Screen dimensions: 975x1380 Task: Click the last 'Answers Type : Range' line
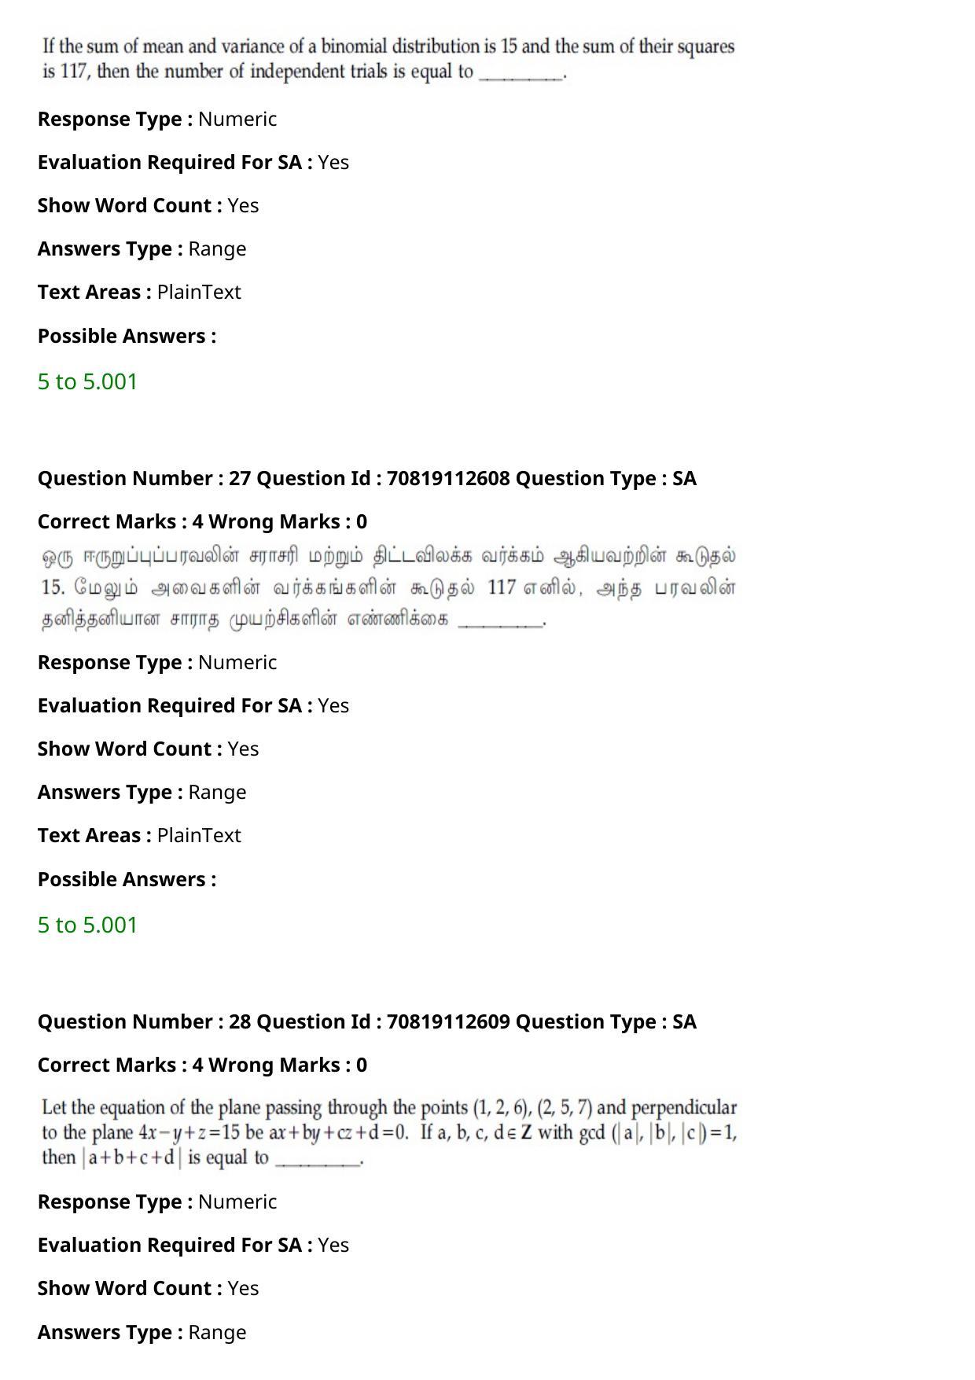[142, 1332]
